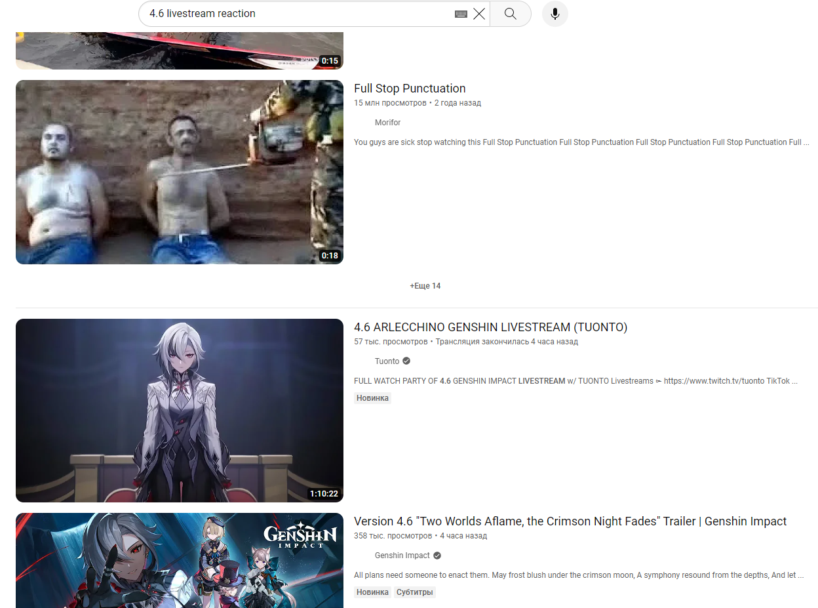Open '4.6 ARLECCHINO GENSHIN LIVESTREAM (TUONTO)' title

tap(490, 327)
